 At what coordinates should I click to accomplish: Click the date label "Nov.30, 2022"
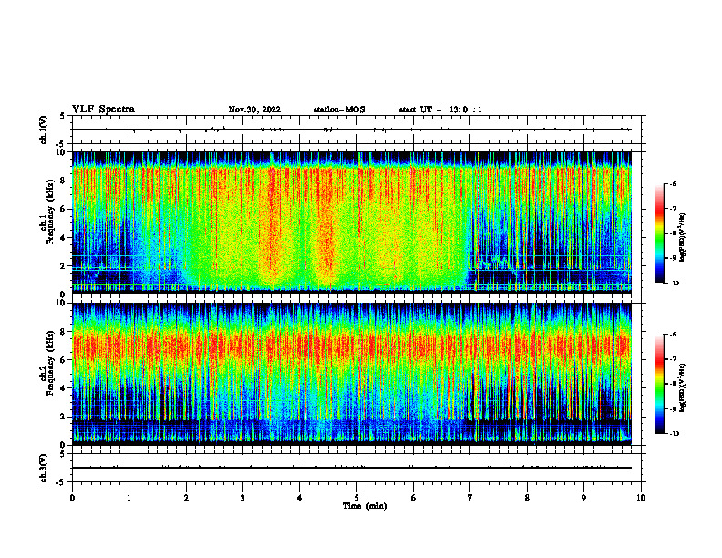(254, 109)
